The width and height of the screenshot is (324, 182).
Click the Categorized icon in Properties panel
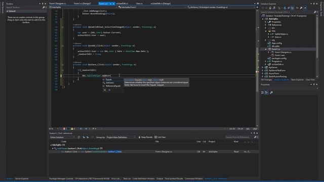click(262, 93)
